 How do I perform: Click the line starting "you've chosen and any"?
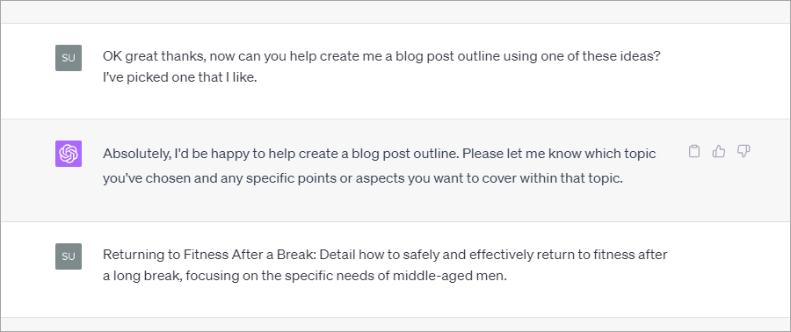[363, 178]
